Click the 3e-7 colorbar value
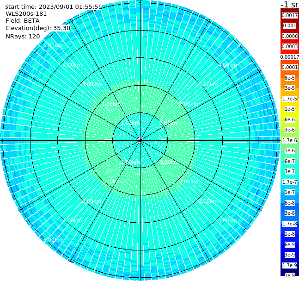 pyautogui.click(x=290, y=171)
